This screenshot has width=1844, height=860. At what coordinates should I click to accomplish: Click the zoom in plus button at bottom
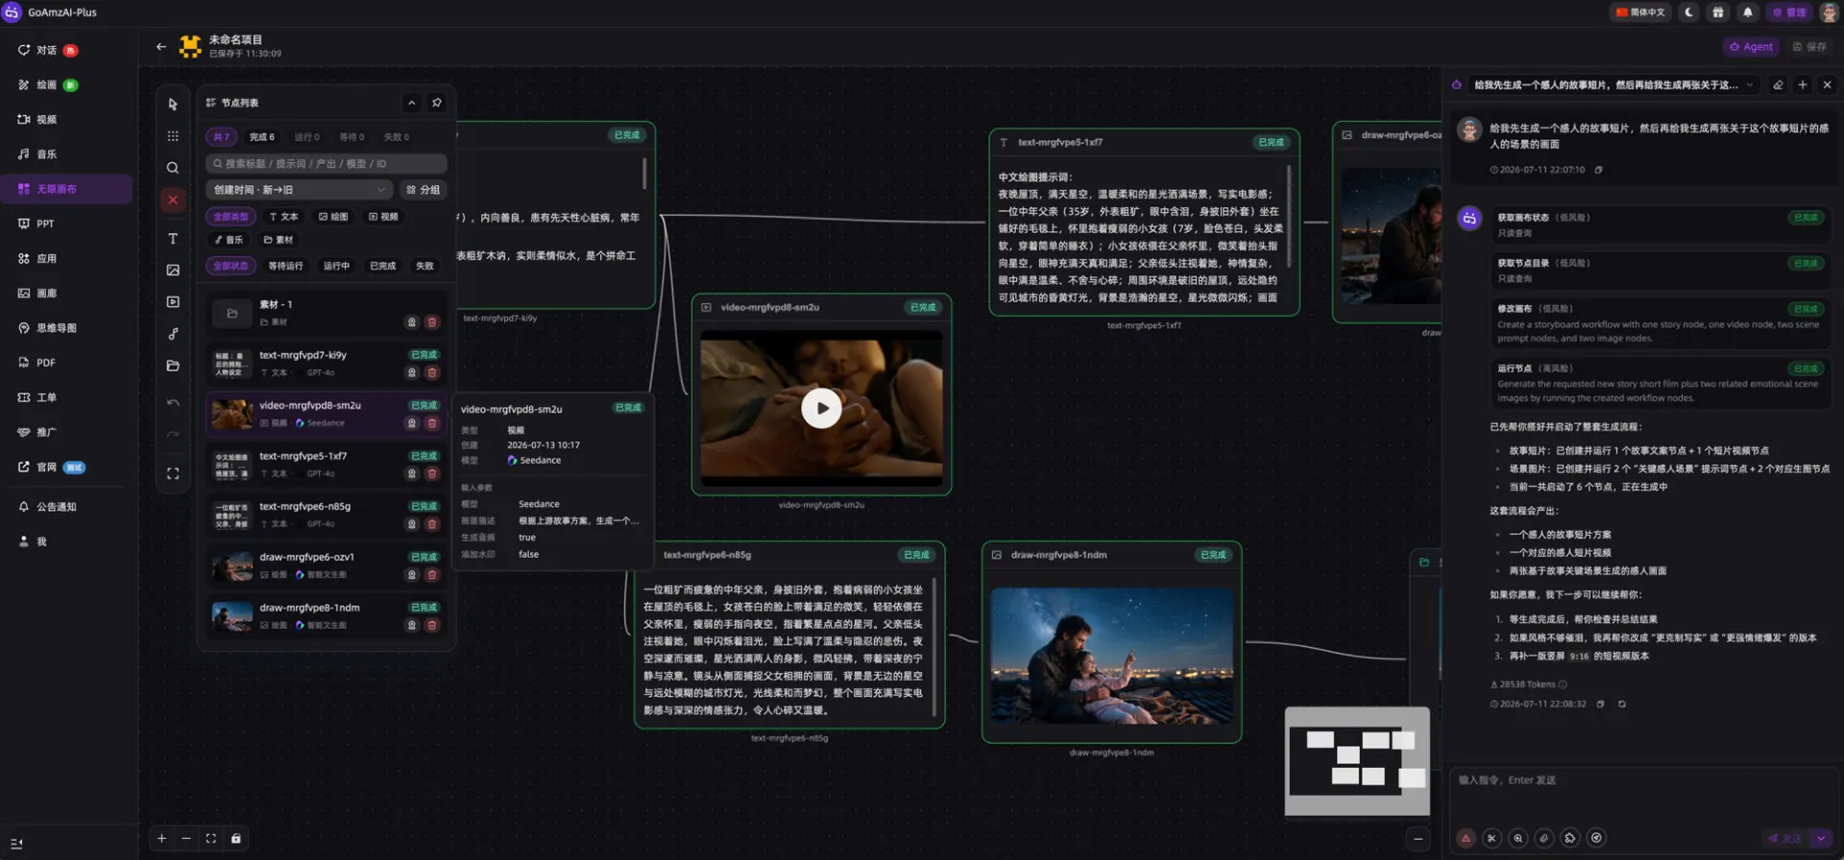161,838
